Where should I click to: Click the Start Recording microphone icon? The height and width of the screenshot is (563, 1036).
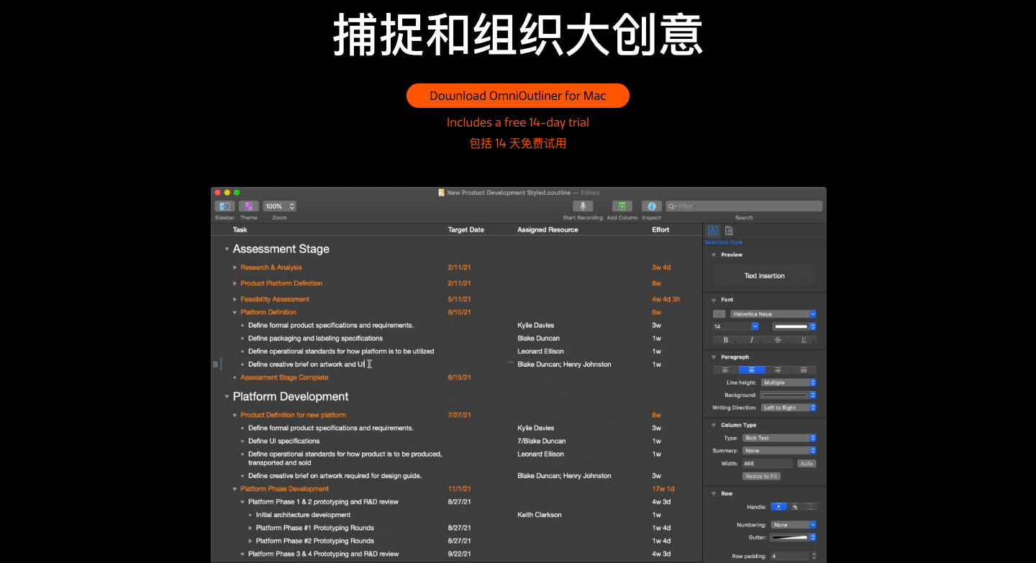(583, 206)
